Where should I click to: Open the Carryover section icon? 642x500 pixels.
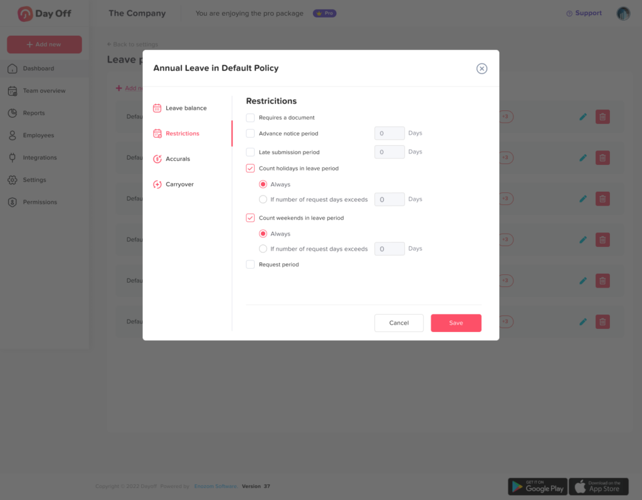(157, 184)
